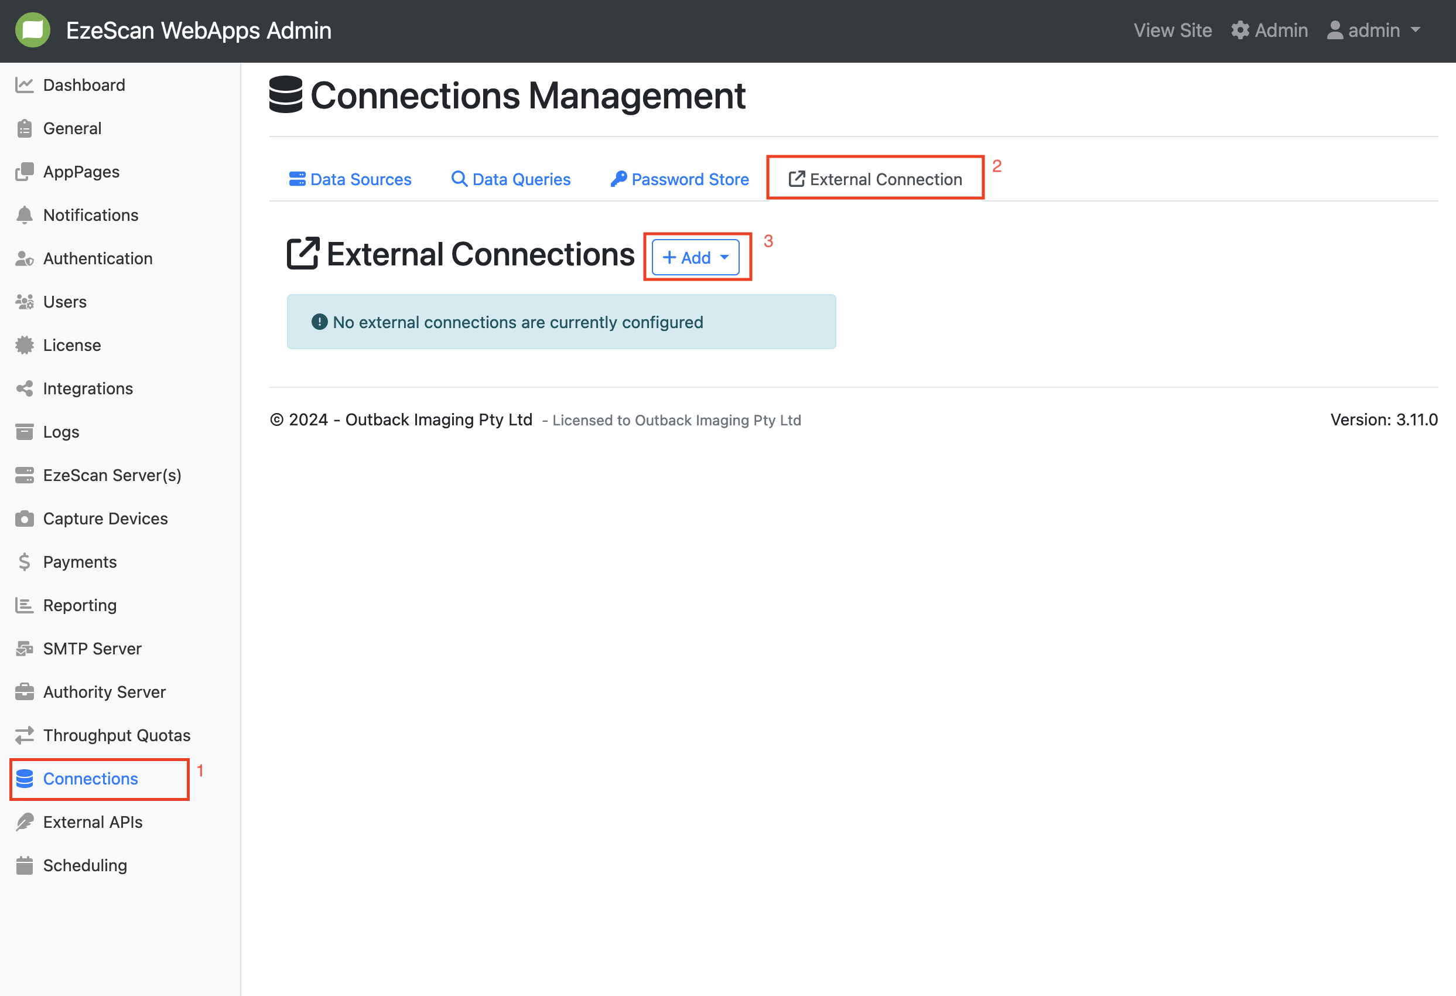Expand the admin user menu
The width and height of the screenshot is (1456, 996).
(1373, 30)
